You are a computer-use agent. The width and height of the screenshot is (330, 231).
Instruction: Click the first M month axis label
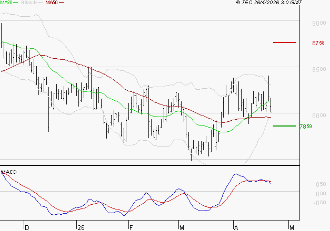coord(182,228)
